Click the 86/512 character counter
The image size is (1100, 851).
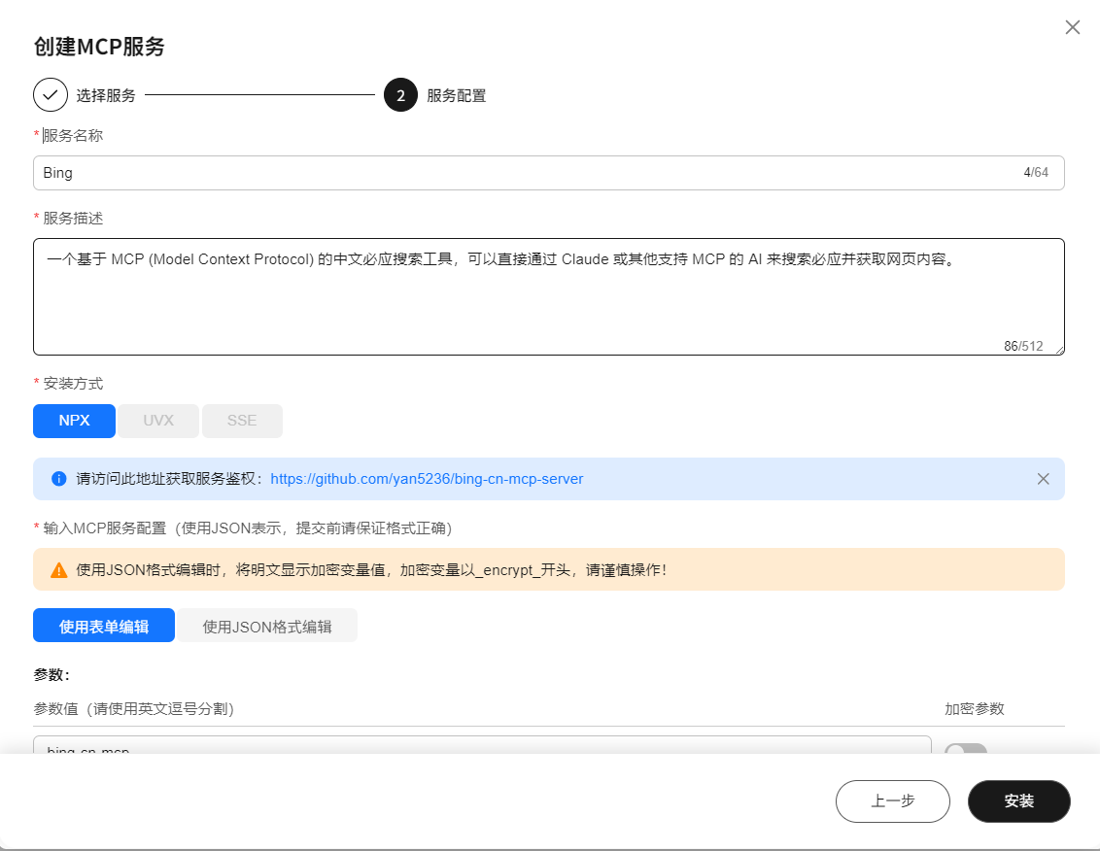pyautogui.click(x=1023, y=346)
